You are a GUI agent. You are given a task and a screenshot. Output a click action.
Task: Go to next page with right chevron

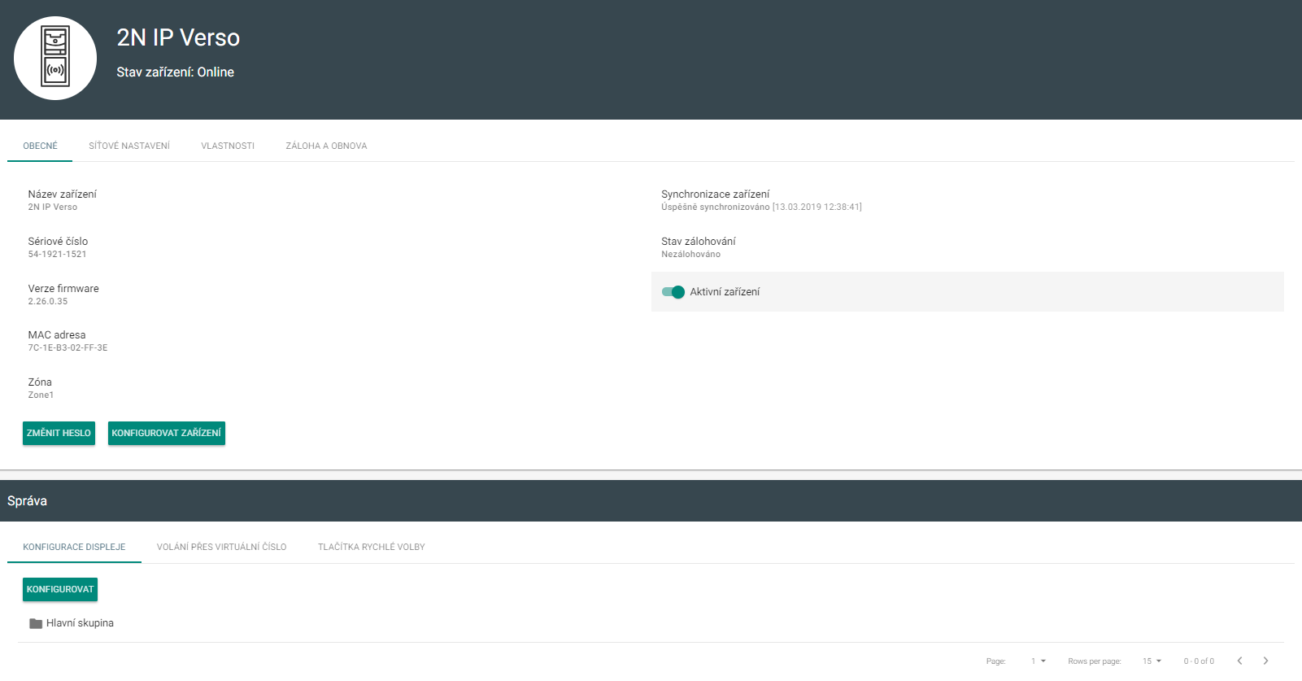[x=1265, y=661]
